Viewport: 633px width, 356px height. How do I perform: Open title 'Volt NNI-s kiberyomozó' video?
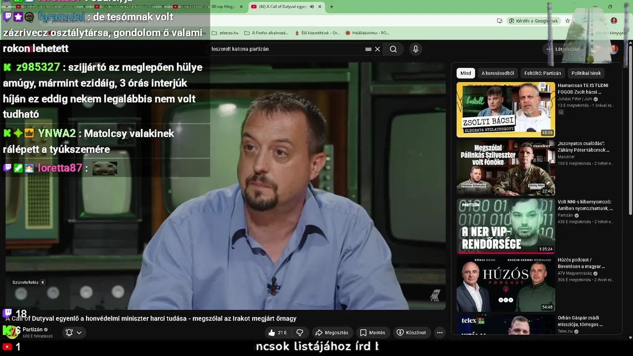point(585,205)
